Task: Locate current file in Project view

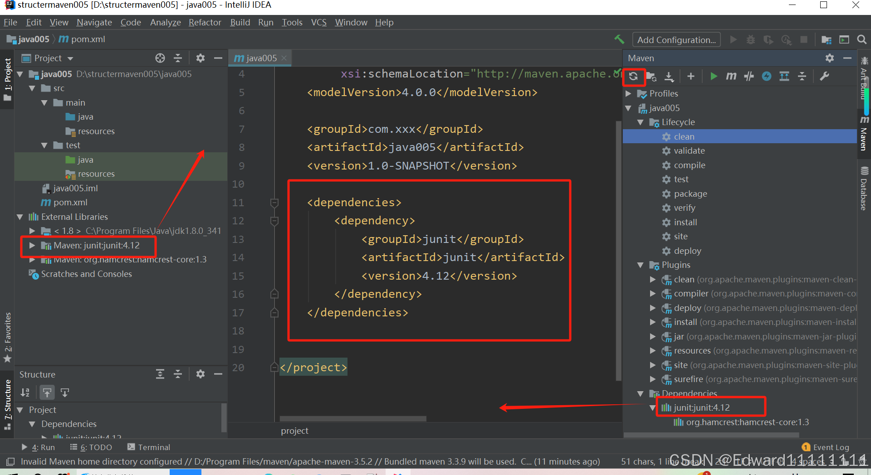Action: coord(160,58)
